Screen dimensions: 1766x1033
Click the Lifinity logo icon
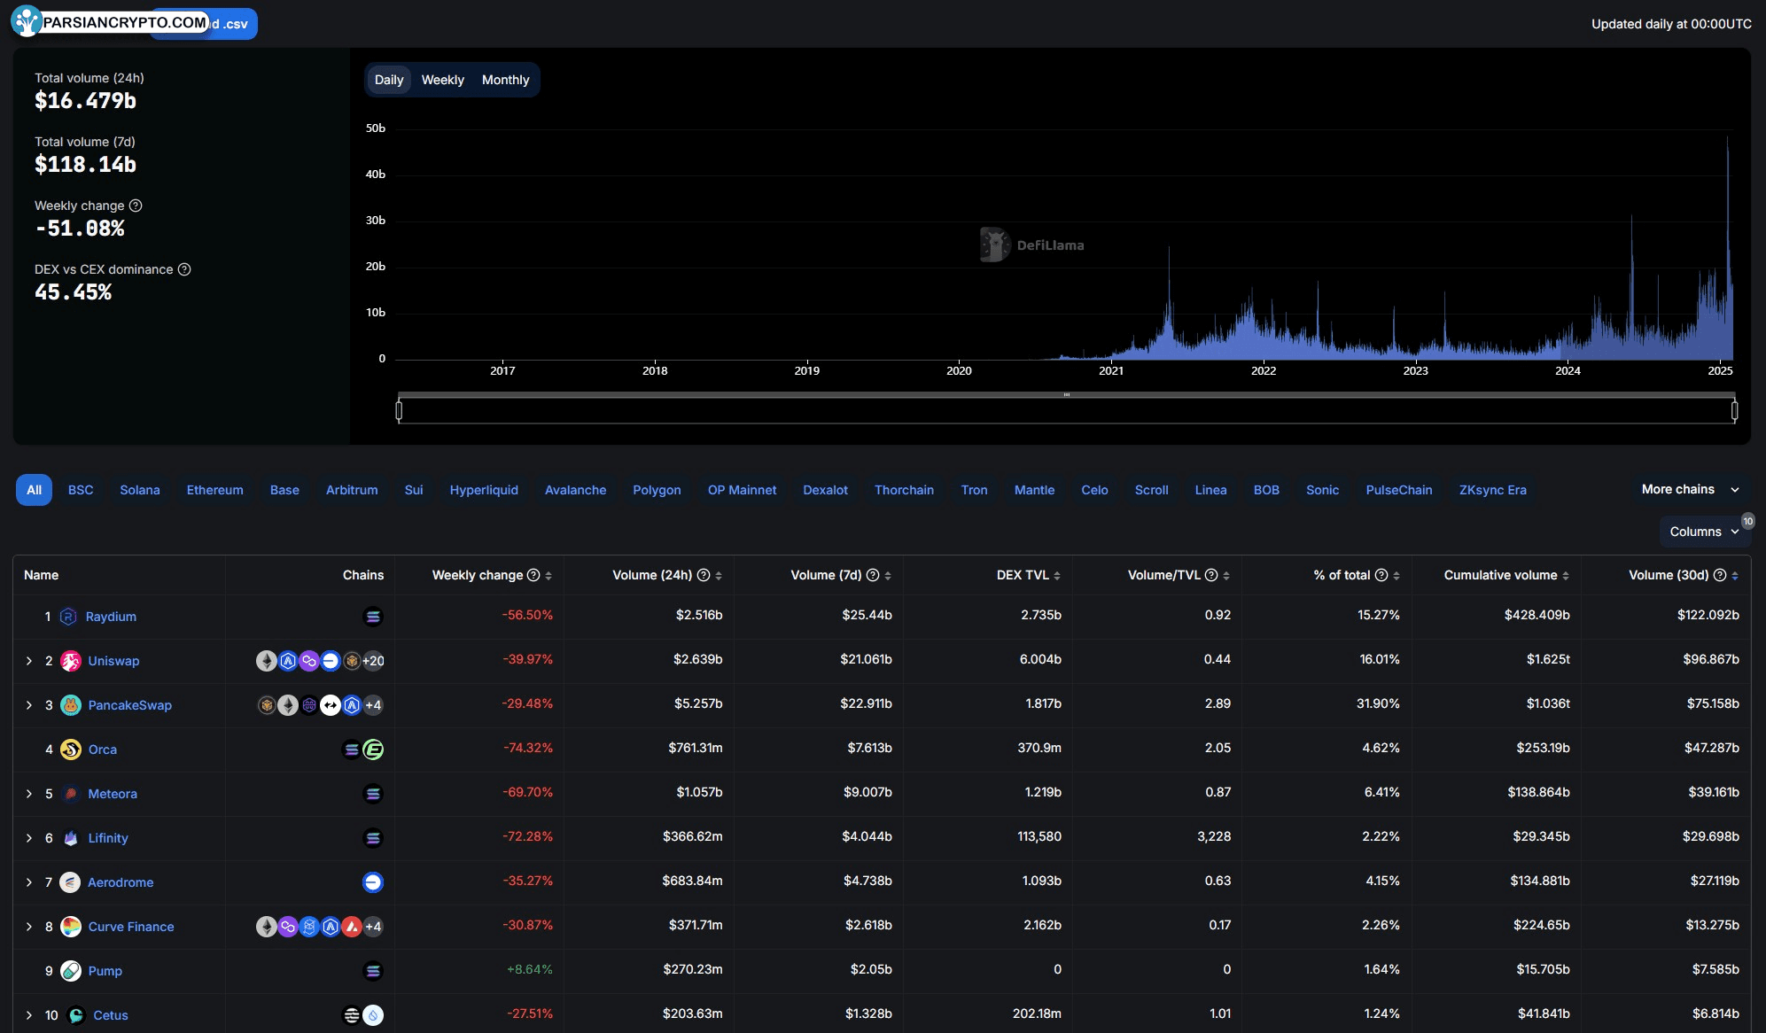coord(71,838)
